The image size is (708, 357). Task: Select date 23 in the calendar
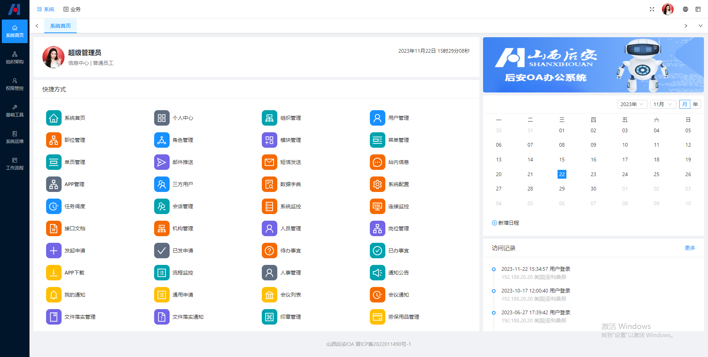(x=593, y=174)
